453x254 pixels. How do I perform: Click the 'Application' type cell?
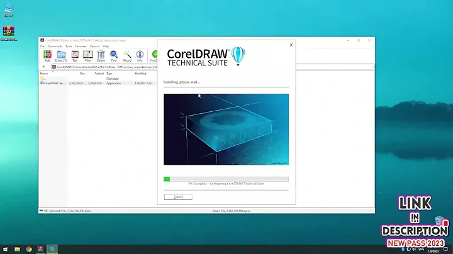pos(113,83)
